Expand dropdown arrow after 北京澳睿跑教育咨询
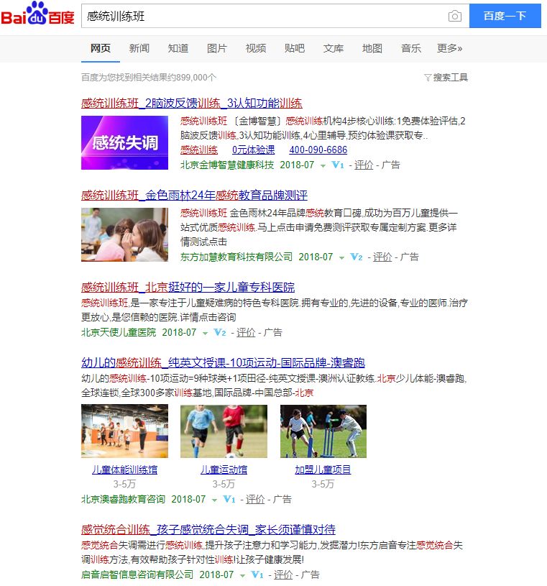Viewport: 547px width, 586px height. [x=214, y=500]
